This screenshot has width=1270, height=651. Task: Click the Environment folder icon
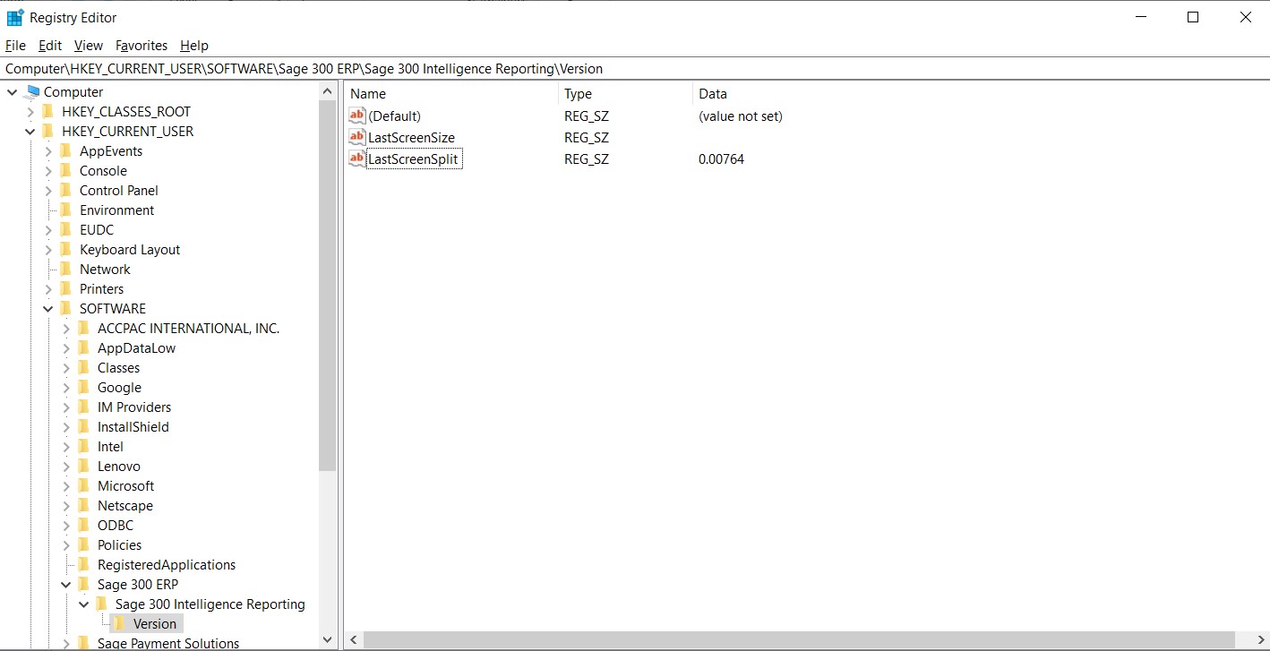click(66, 210)
